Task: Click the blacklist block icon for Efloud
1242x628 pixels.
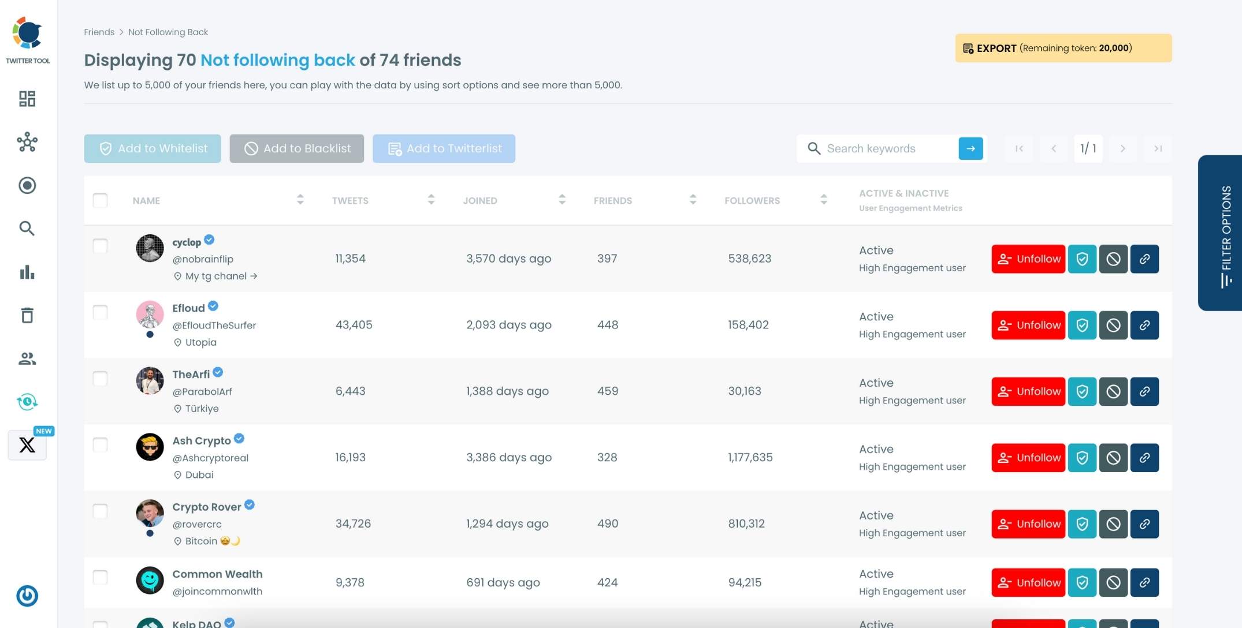Action: [x=1114, y=325]
